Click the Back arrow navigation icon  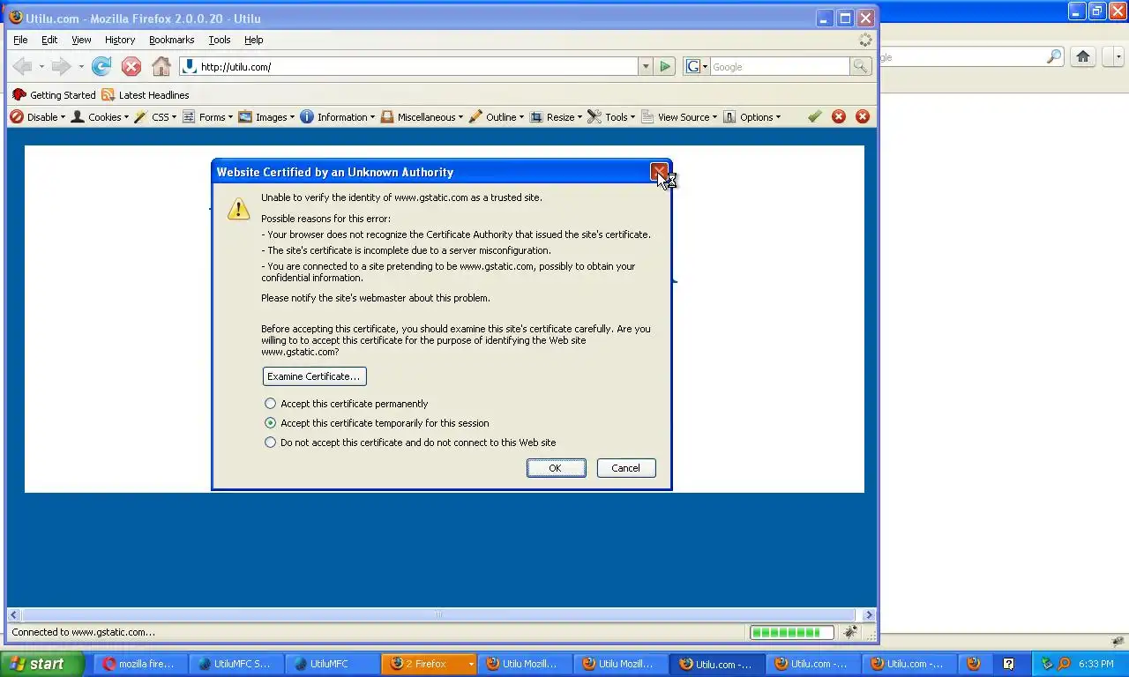pos(23,66)
